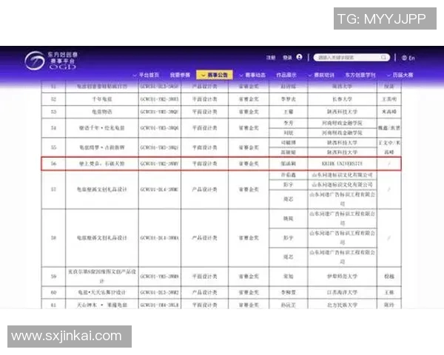
Task: Expand the 赛前培训 dropdown menu
Action: (321, 75)
